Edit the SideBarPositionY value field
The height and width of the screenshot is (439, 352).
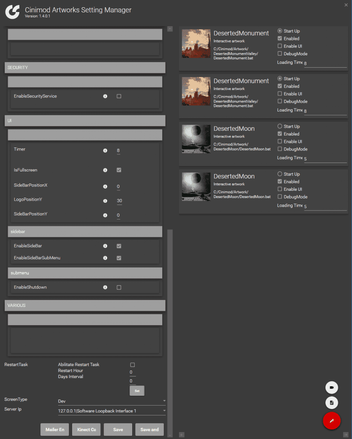click(118, 216)
